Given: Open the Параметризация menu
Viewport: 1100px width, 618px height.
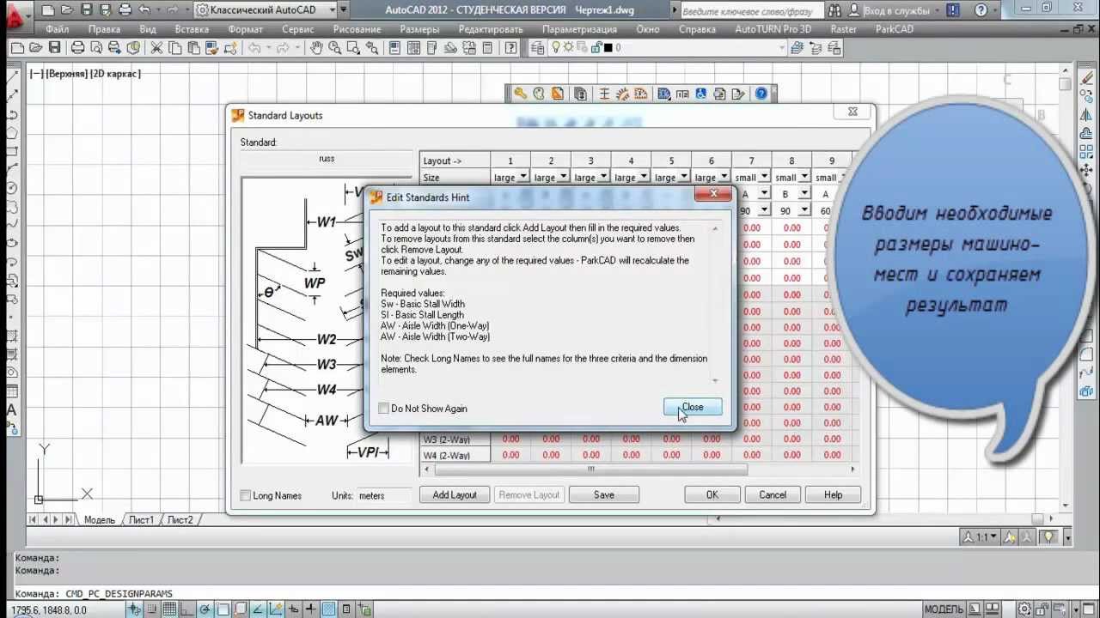Looking at the screenshot, I should 579,29.
